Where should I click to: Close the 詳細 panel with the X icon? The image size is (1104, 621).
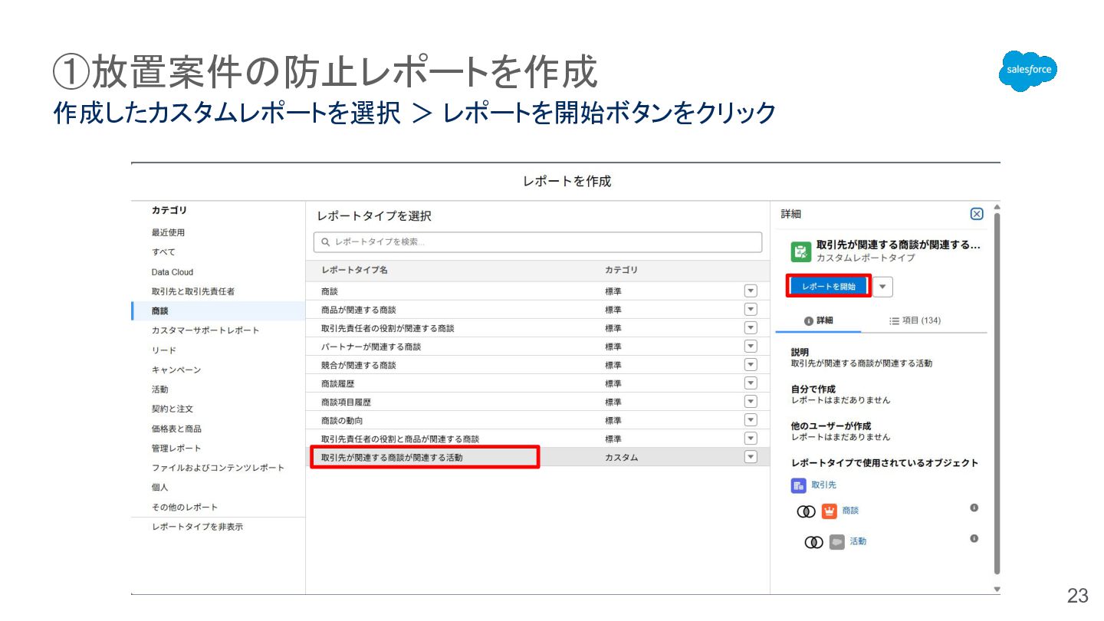(977, 215)
